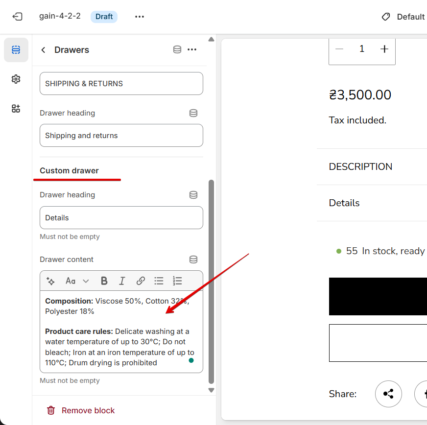This screenshot has height=425, width=427.
Task: Open the Drawers panel three-dot menu
Action: pos(192,49)
